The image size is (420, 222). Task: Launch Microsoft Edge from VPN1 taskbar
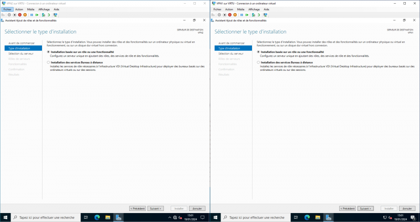[307, 217]
